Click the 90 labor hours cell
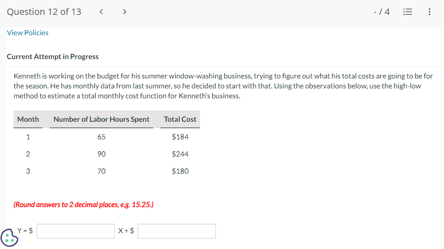This screenshot has height=249, width=444. tap(101, 154)
